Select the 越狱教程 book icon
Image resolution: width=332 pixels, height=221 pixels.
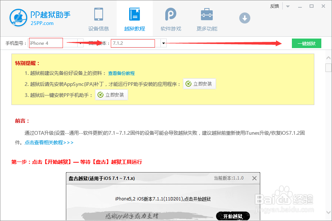134,14
